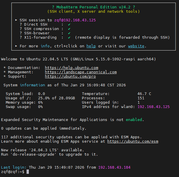Image resolution: width=179 pixels, height=177 pixels.
Task: Click the blue 'info' word in banner
Action: [x=45, y=46]
